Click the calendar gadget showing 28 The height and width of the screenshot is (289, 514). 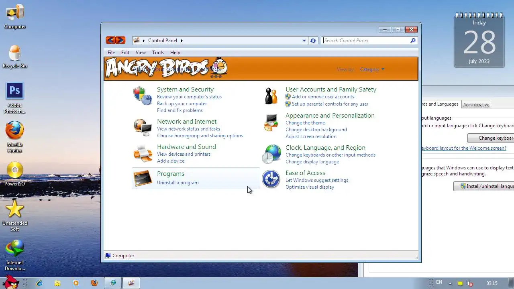click(x=479, y=40)
